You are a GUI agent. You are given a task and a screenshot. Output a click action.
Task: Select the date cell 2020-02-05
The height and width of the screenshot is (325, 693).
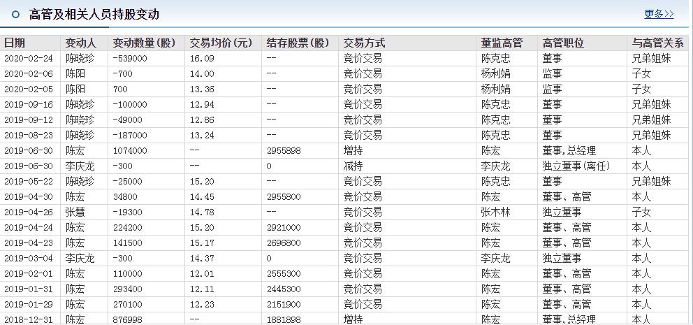pos(28,89)
